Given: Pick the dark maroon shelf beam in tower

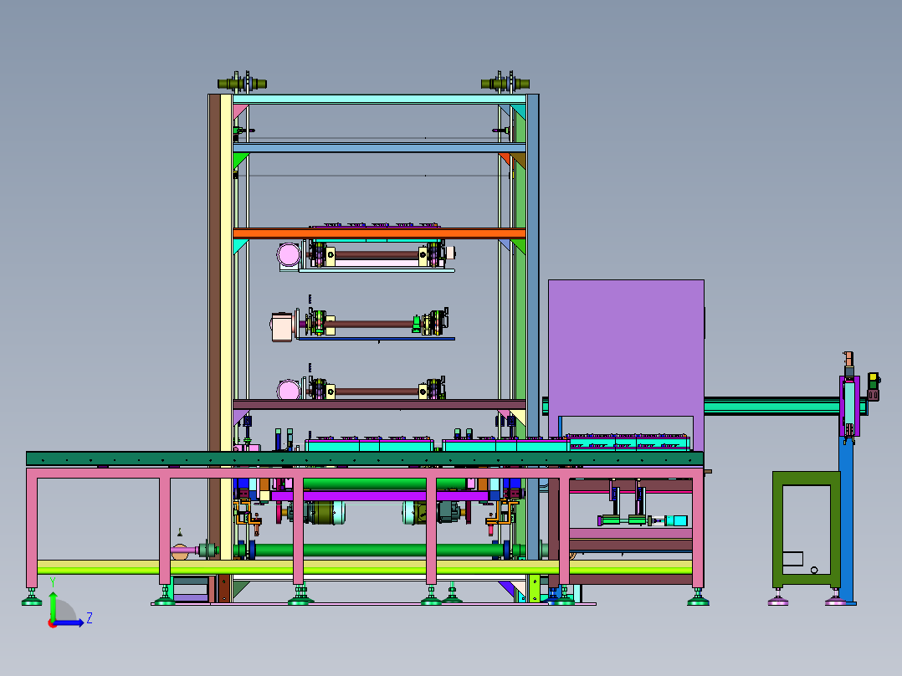Looking at the screenshot, I should pos(379,404).
